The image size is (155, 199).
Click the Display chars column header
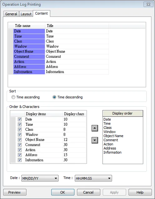coord(74,114)
